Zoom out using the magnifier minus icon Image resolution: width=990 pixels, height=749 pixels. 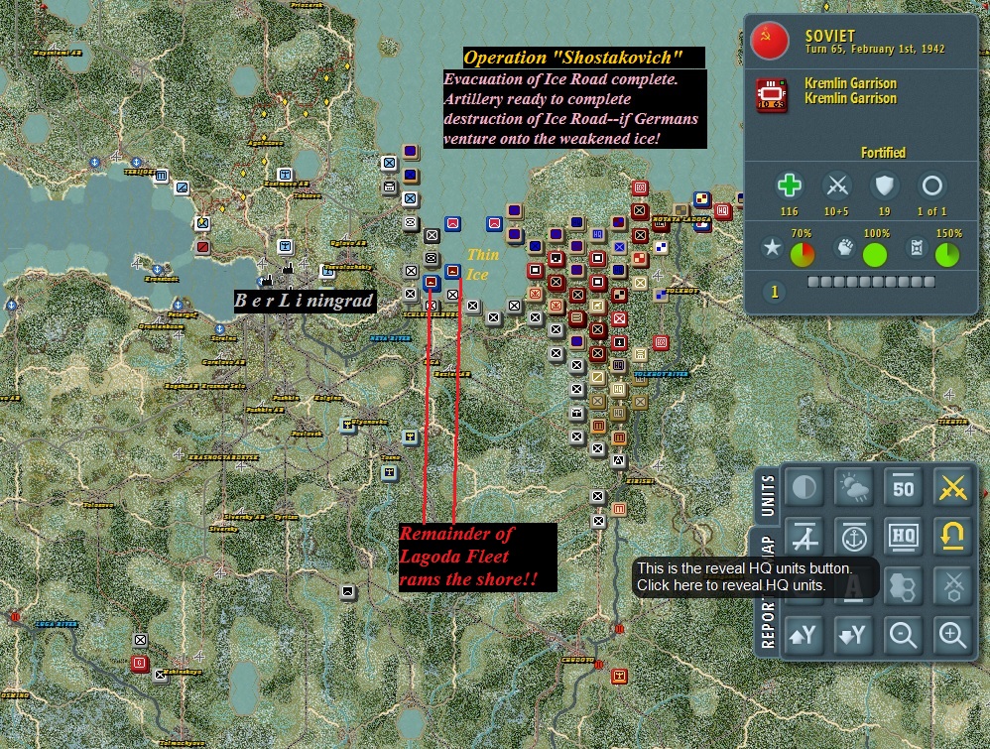pos(903,636)
